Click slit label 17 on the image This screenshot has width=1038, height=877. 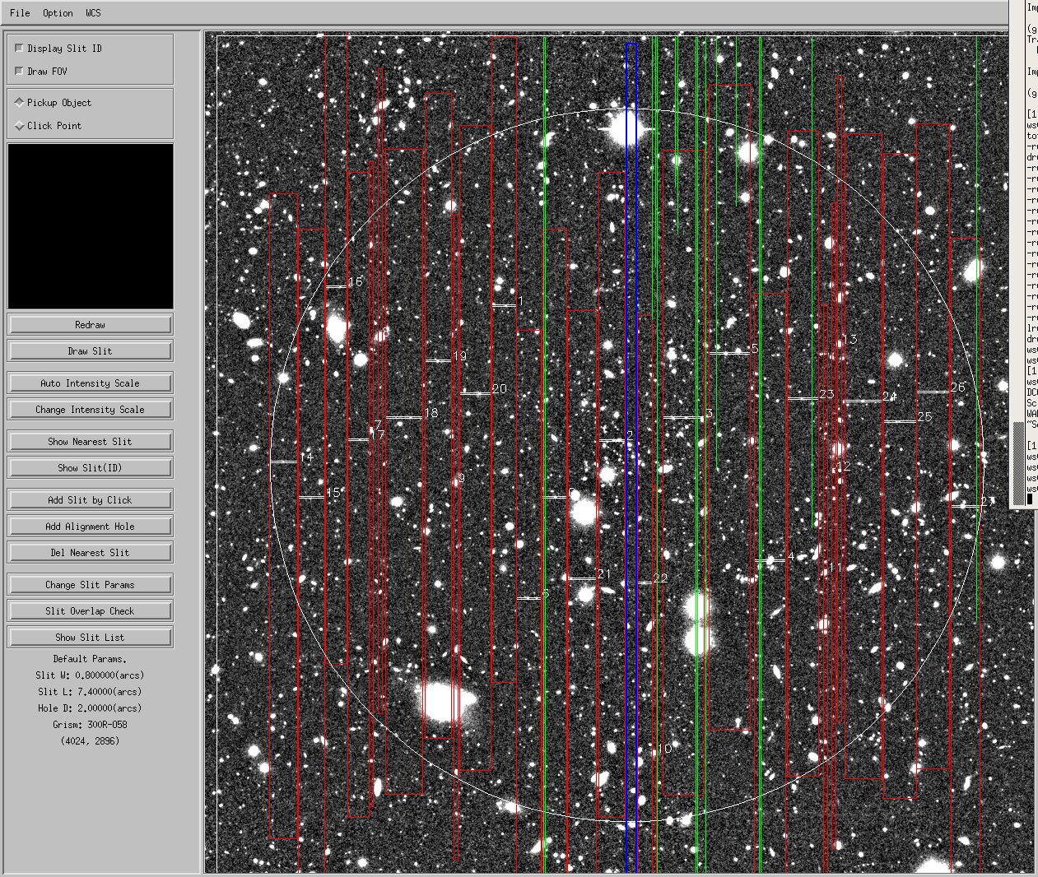pyautogui.click(x=378, y=434)
